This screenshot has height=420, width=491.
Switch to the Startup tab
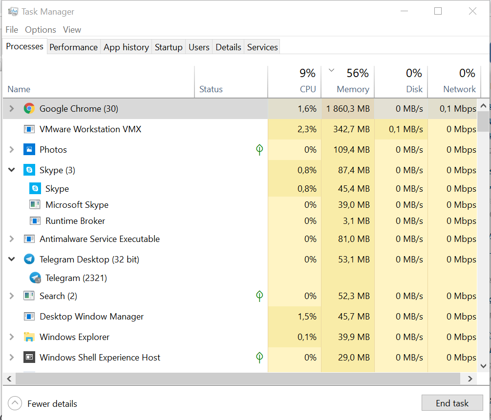click(x=169, y=47)
